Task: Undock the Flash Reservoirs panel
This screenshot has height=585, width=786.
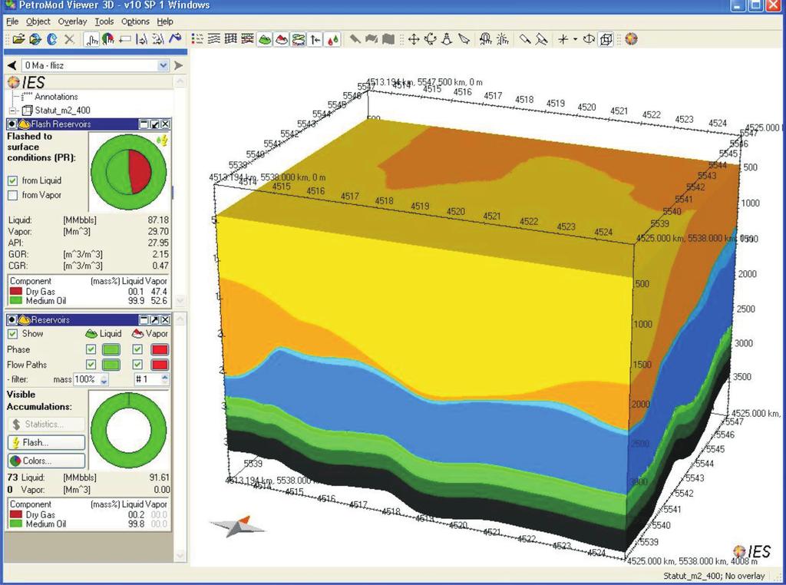Action: point(154,124)
